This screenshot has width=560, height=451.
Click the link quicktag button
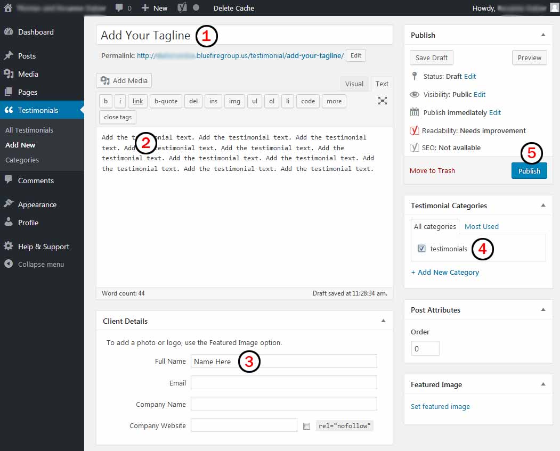click(x=137, y=101)
